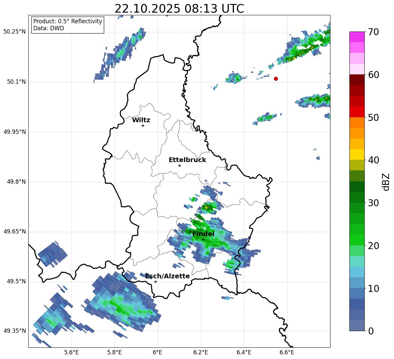Click the 10 value on the colorbar
This screenshot has width=394, height=359.
(373, 288)
